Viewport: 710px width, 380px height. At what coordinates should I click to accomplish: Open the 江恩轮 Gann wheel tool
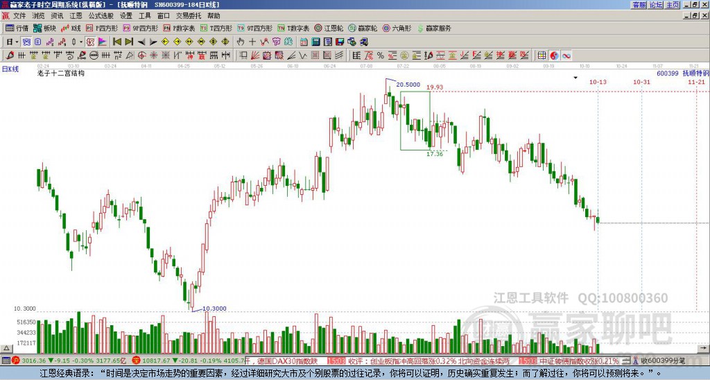click(331, 28)
